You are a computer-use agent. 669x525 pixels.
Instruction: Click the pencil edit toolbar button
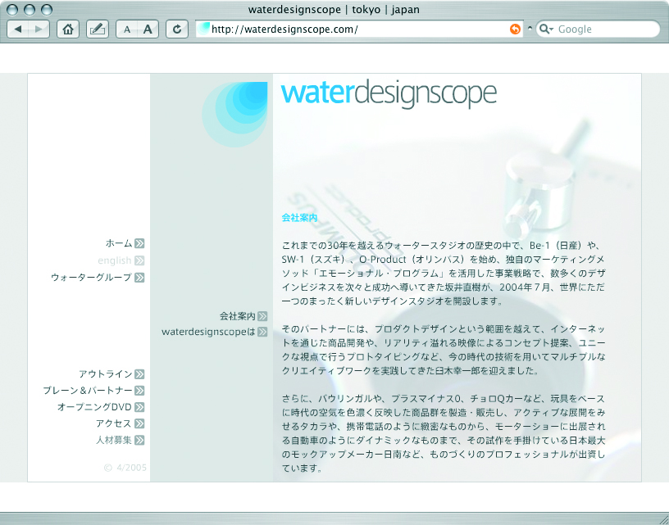point(98,29)
